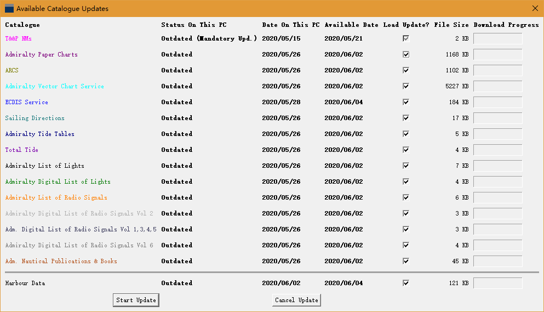Screen dimensions: 544x312
Task: Click Start Update button
Action: point(136,300)
